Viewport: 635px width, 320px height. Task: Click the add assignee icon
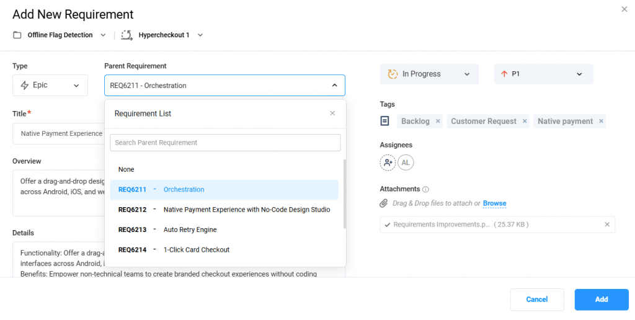pos(388,162)
